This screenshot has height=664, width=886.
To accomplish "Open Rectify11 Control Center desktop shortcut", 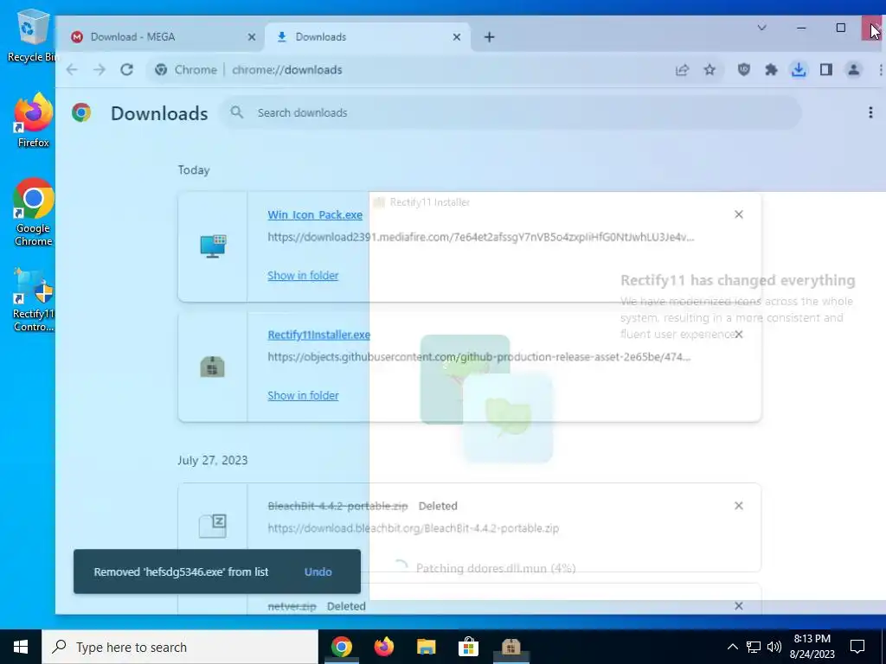I will (x=33, y=299).
